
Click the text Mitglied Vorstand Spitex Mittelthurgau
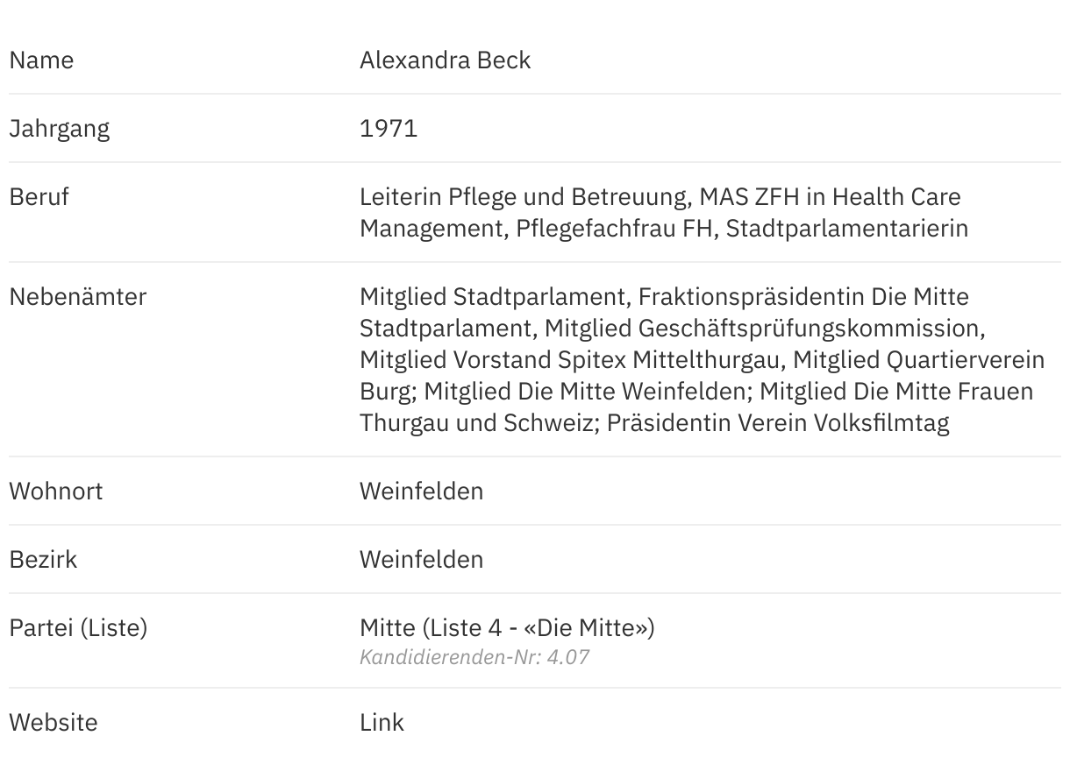coord(572,360)
